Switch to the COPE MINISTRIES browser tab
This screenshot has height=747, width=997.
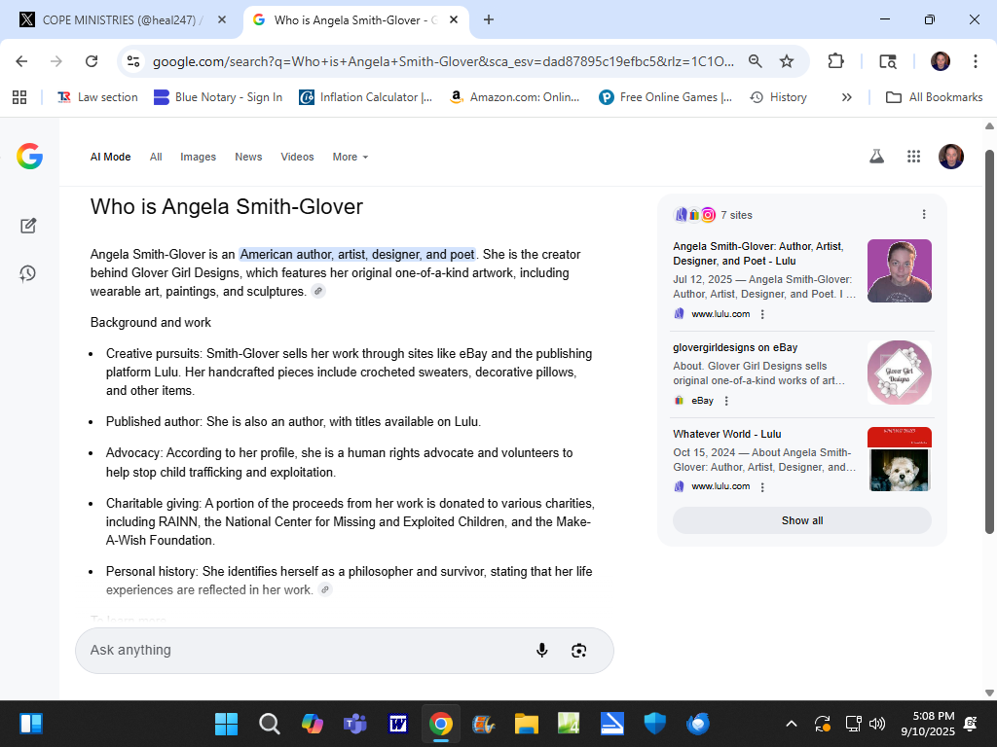click(x=122, y=19)
